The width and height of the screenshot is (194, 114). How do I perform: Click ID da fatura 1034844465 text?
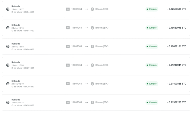coord(23,49)
